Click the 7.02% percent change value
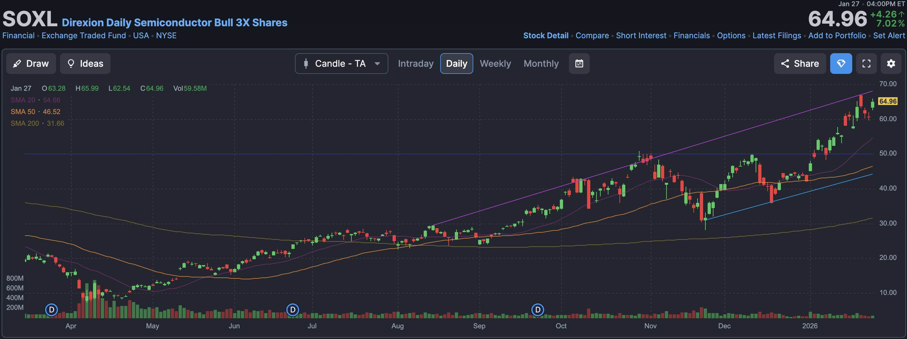 (890, 24)
